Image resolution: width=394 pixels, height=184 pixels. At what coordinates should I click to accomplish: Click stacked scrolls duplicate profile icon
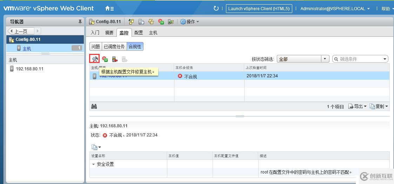coord(151,22)
